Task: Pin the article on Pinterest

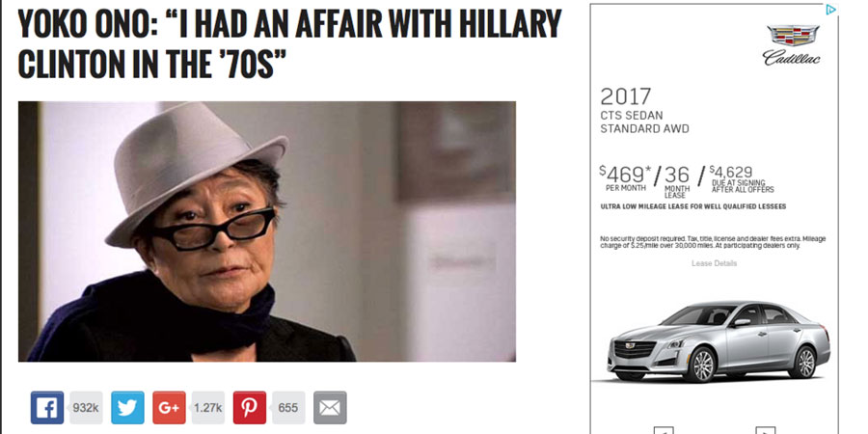Action: point(249,408)
